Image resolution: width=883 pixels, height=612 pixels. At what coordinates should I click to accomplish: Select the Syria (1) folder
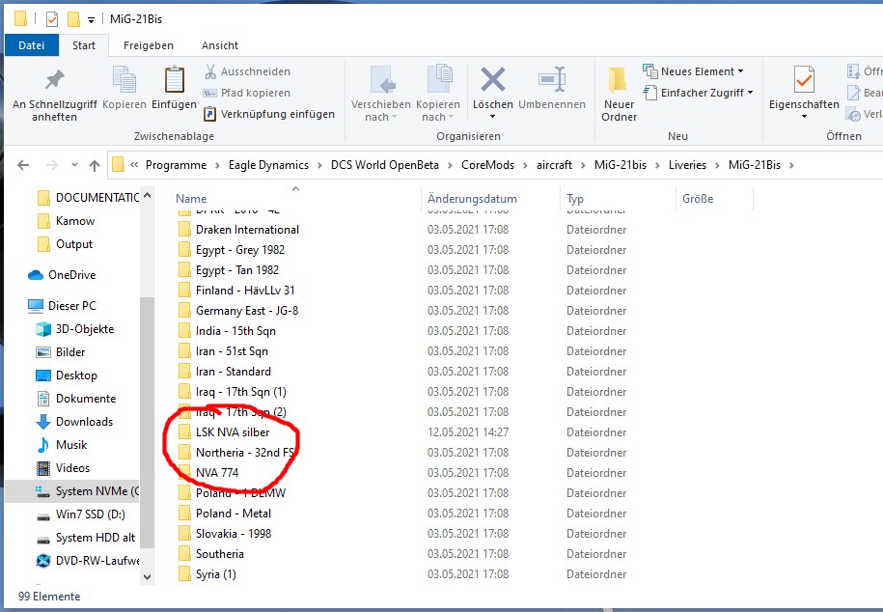tap(207, 574)
